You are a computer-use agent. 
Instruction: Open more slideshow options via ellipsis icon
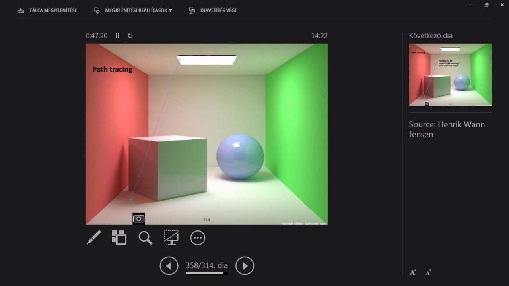198,238
